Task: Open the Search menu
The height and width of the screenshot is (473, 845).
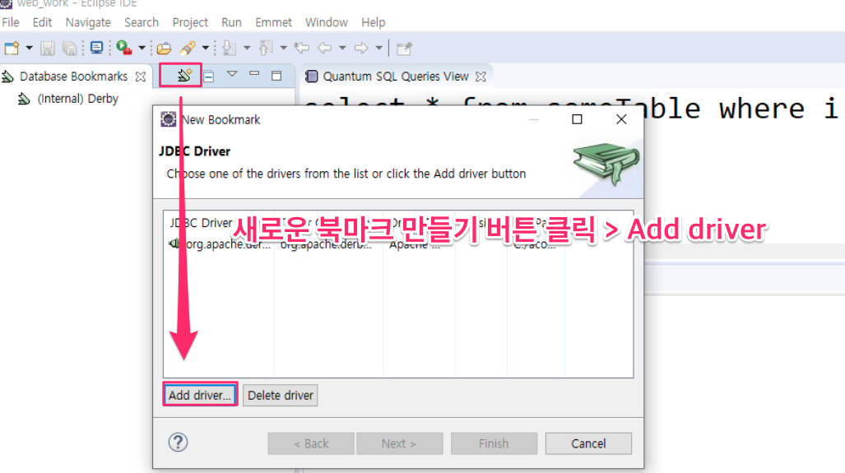Action: (142, 23)
